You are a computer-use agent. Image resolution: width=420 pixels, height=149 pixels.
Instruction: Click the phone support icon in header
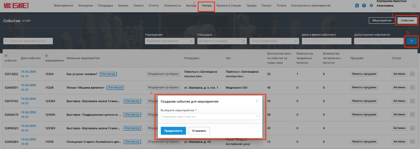[x=357, y=5]
